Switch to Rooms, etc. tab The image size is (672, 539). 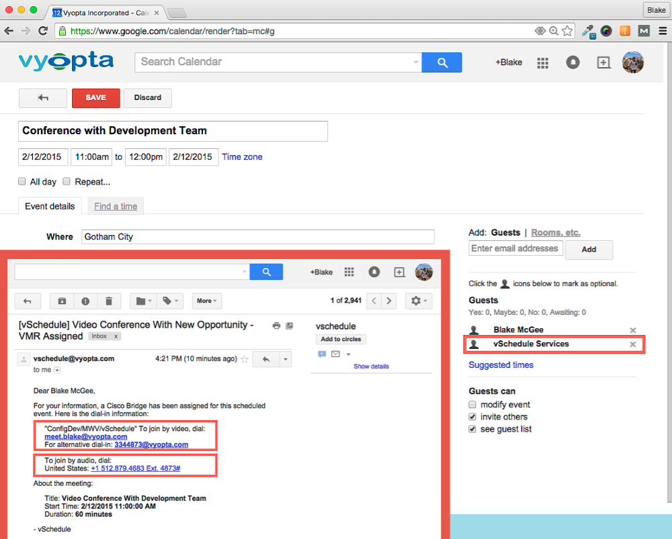click(x=556, y=232)
